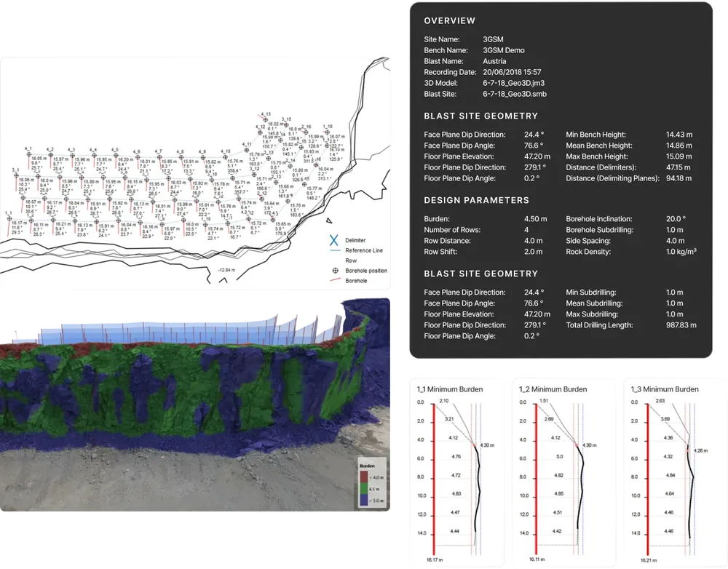728x569 pixels.
Task: Click the blue Delimiter X icon in legend
Action: point(334,240)
